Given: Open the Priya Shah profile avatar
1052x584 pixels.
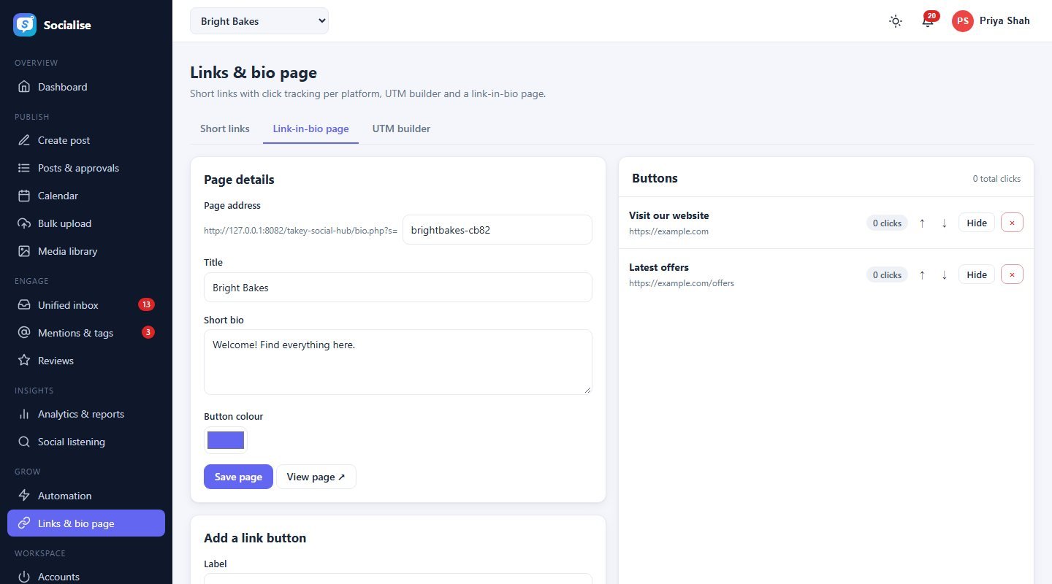Looking at the screenshot, I should tap(963, 21).
